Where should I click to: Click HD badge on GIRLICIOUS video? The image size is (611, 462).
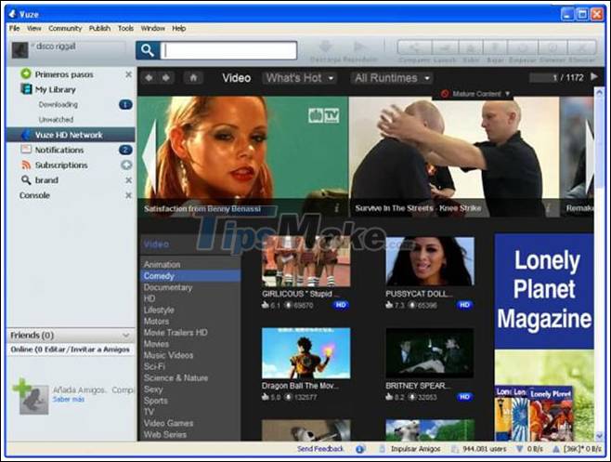pyautogui.click(x=341, y=305)
